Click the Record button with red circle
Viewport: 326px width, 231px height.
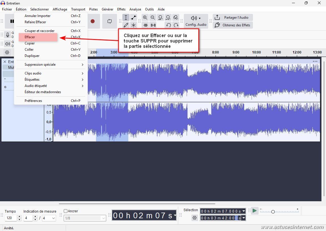[x=93, y=21]
